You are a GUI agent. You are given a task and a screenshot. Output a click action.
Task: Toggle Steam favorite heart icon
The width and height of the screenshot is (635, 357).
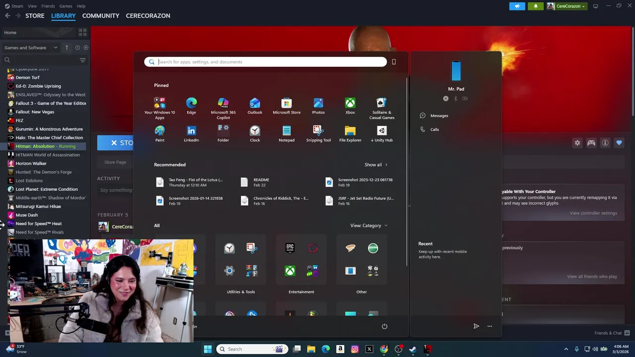coord(619,143)
